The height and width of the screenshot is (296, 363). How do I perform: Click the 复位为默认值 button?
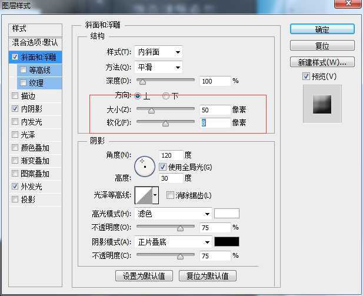208,275
